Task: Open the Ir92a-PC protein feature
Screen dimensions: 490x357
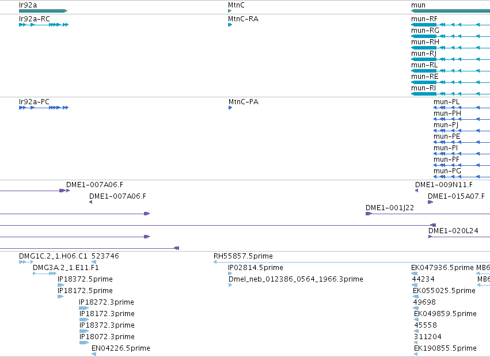Action: click(x=44, y=108)
